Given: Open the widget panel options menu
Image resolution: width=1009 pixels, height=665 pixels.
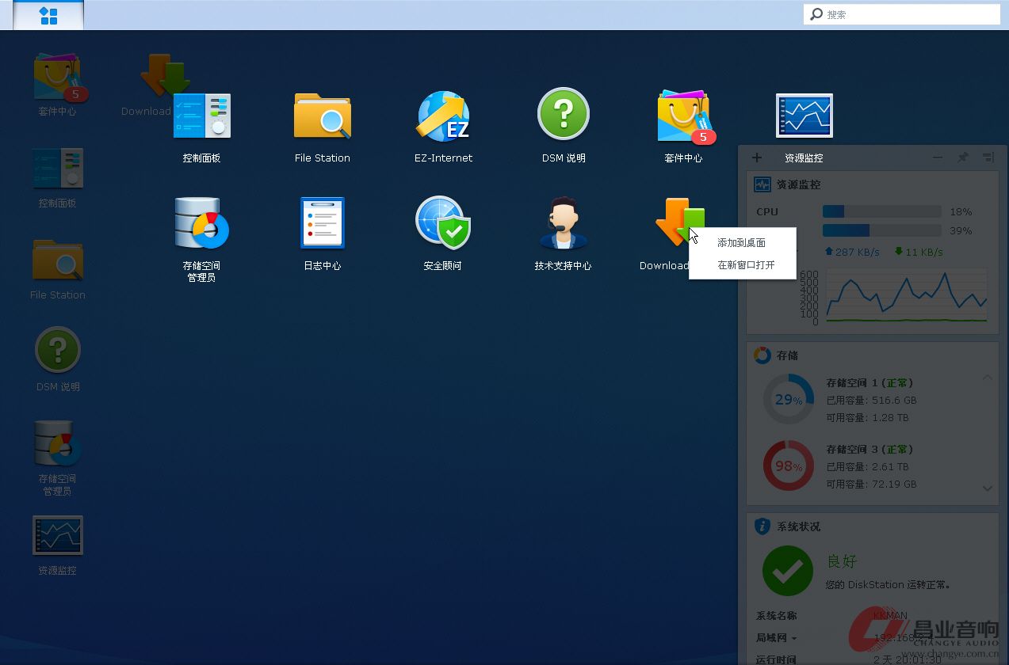Looking at the screenshot, I should click(x=988, y=158).
